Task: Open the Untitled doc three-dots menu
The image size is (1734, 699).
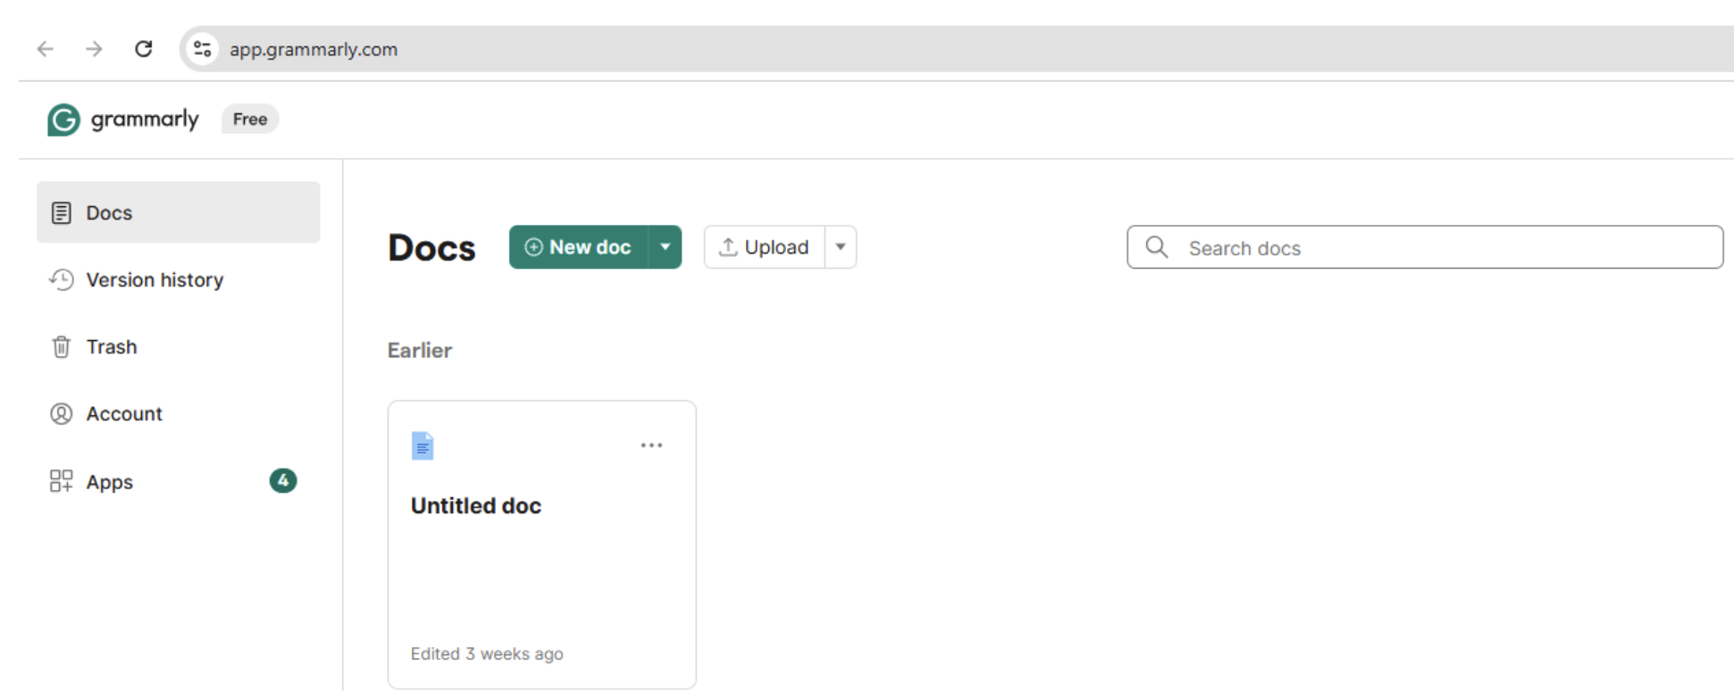Action: [651, 445]
